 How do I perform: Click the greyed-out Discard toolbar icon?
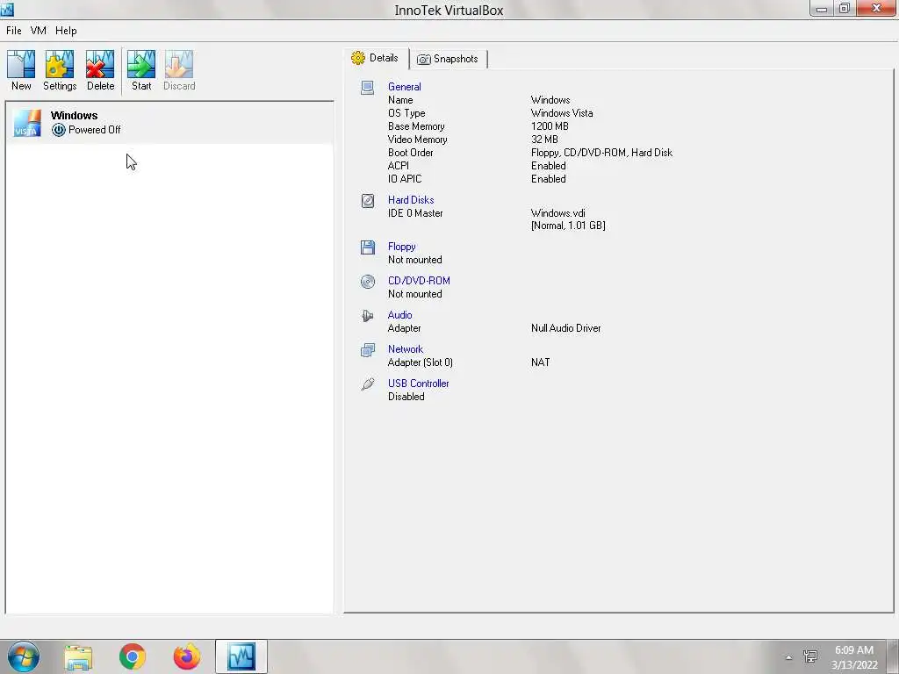pyautogui.click(x=179, y=64)
